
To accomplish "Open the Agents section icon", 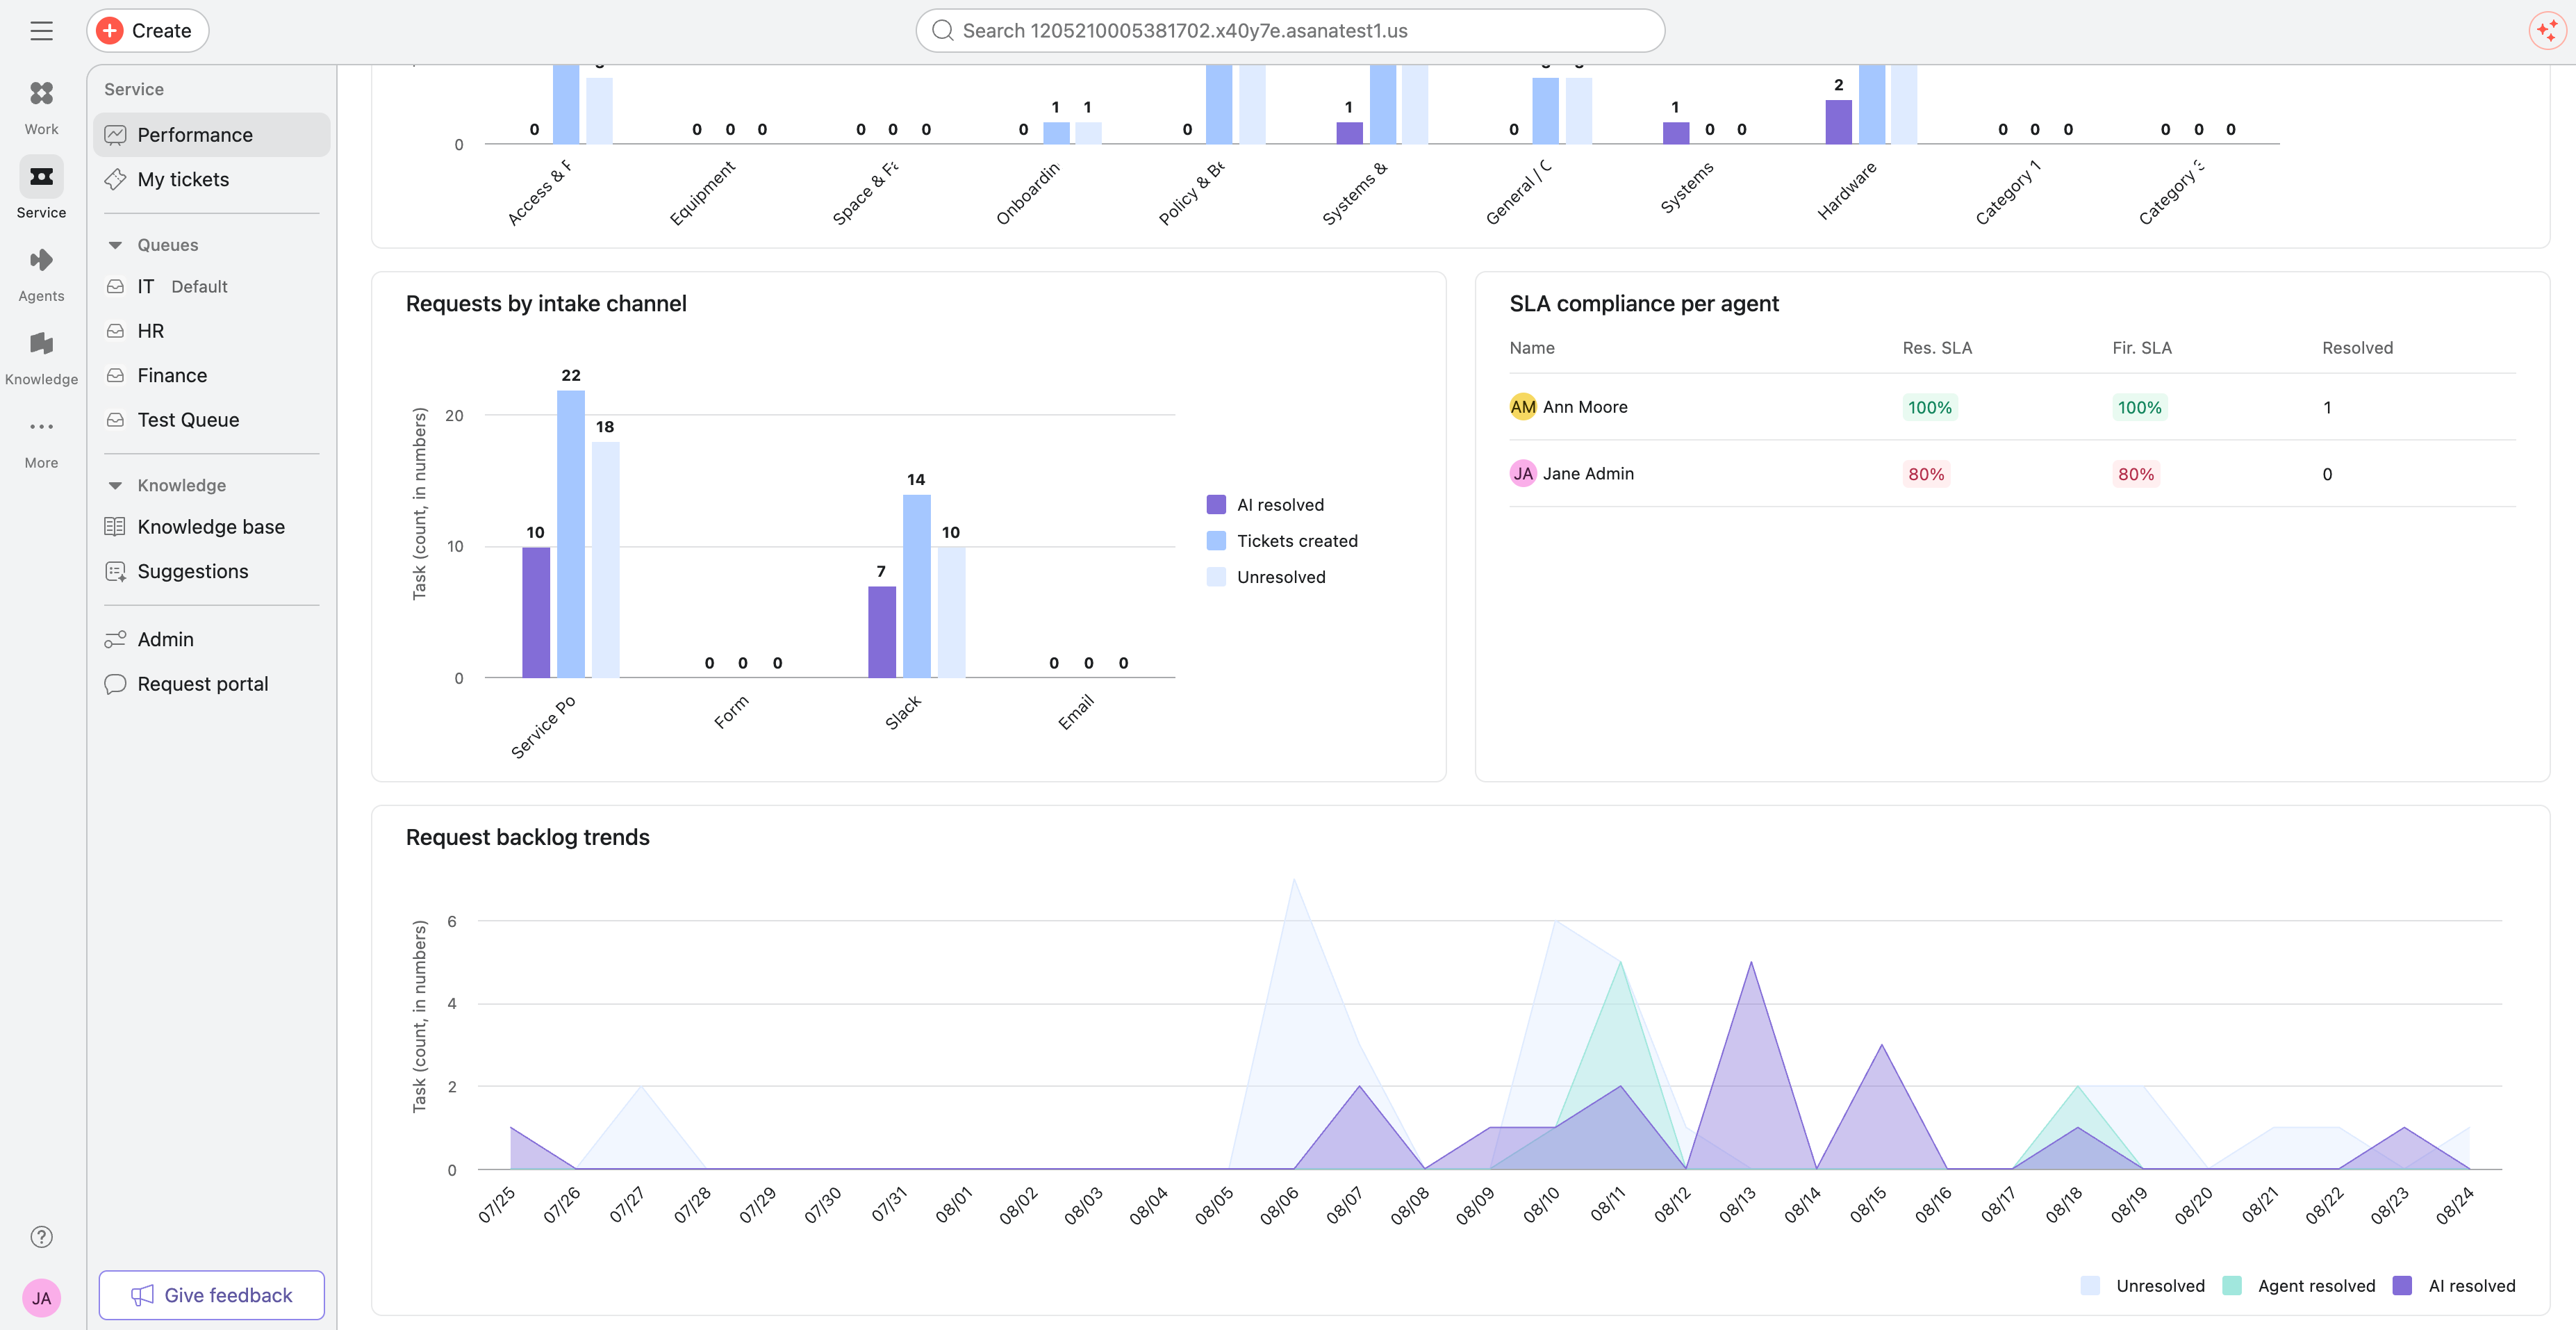I will coord(41,260).
